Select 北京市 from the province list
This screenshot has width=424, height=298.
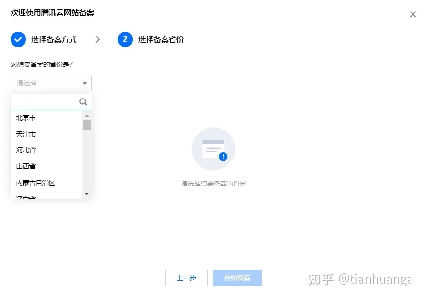(x=26, y=117)
